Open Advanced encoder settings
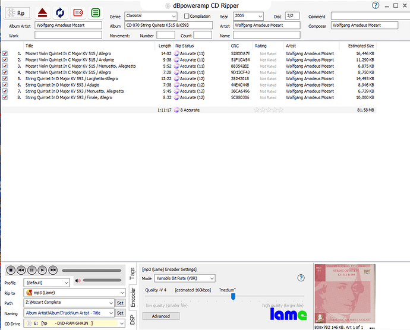This screenshot has width=410, height=330. (161, 316)
